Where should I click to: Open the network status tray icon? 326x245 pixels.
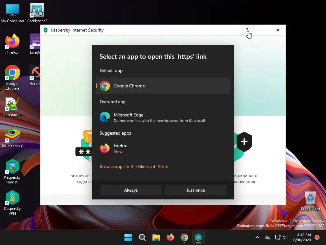point(278,237)
